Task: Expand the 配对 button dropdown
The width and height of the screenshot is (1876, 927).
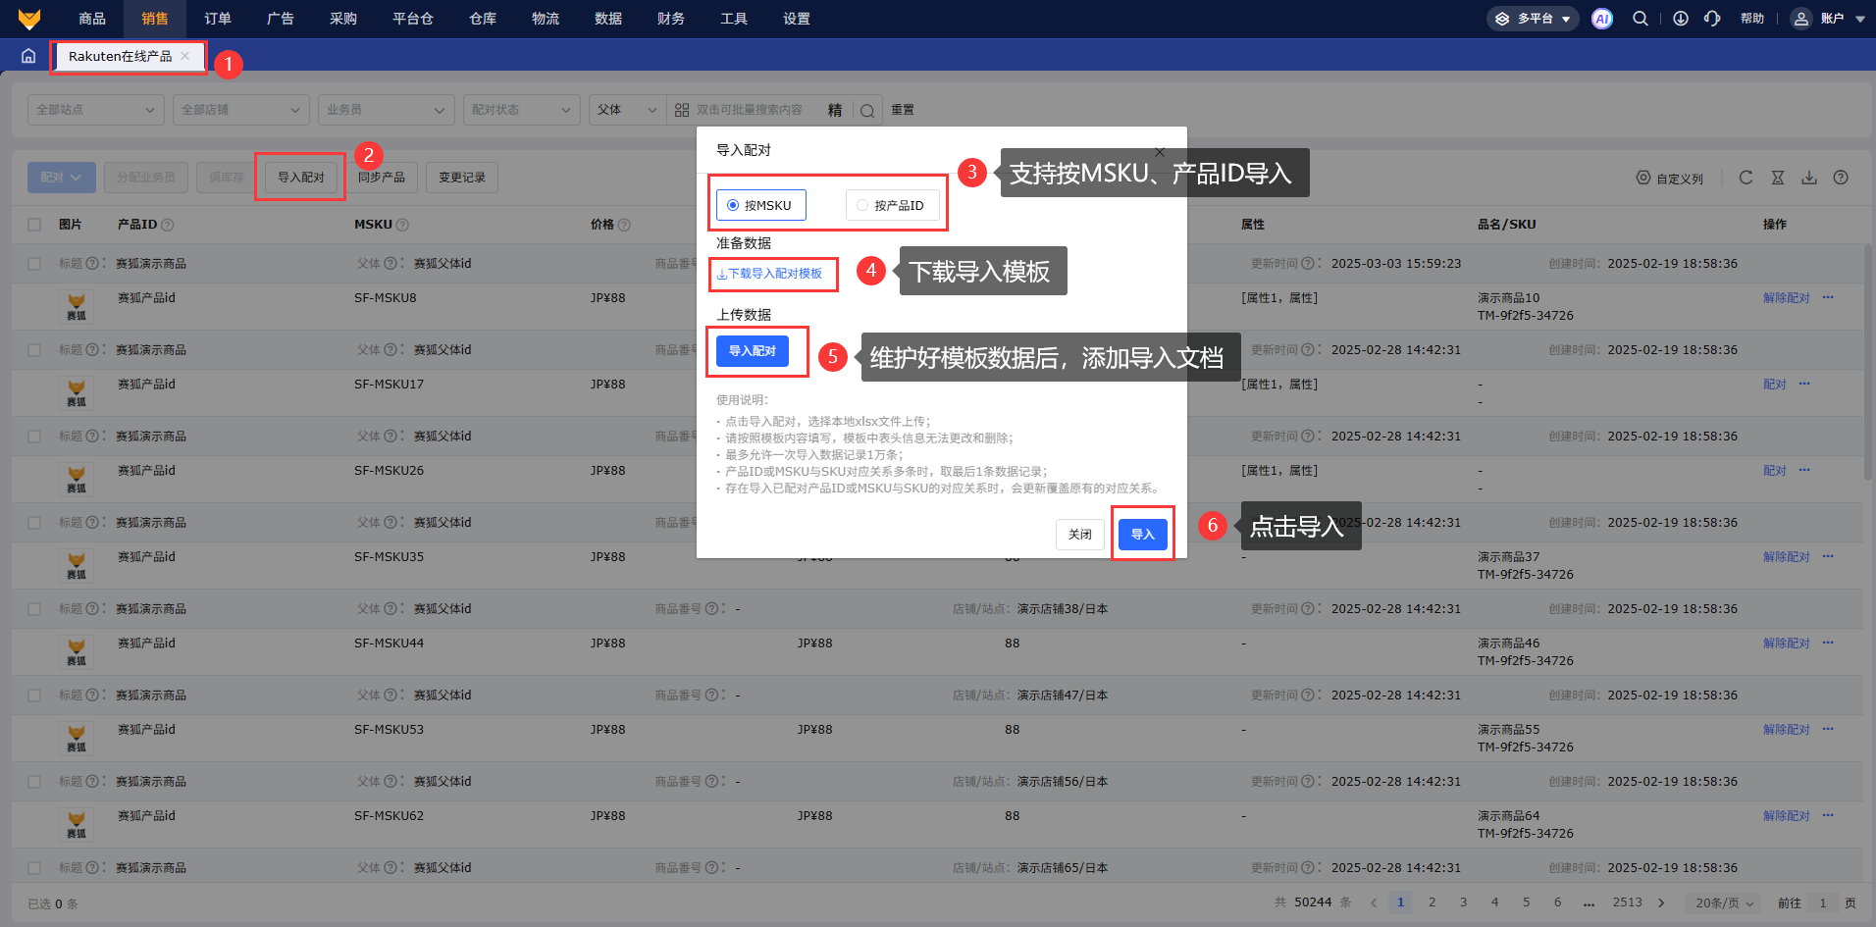Action: [x=62, y=178]
